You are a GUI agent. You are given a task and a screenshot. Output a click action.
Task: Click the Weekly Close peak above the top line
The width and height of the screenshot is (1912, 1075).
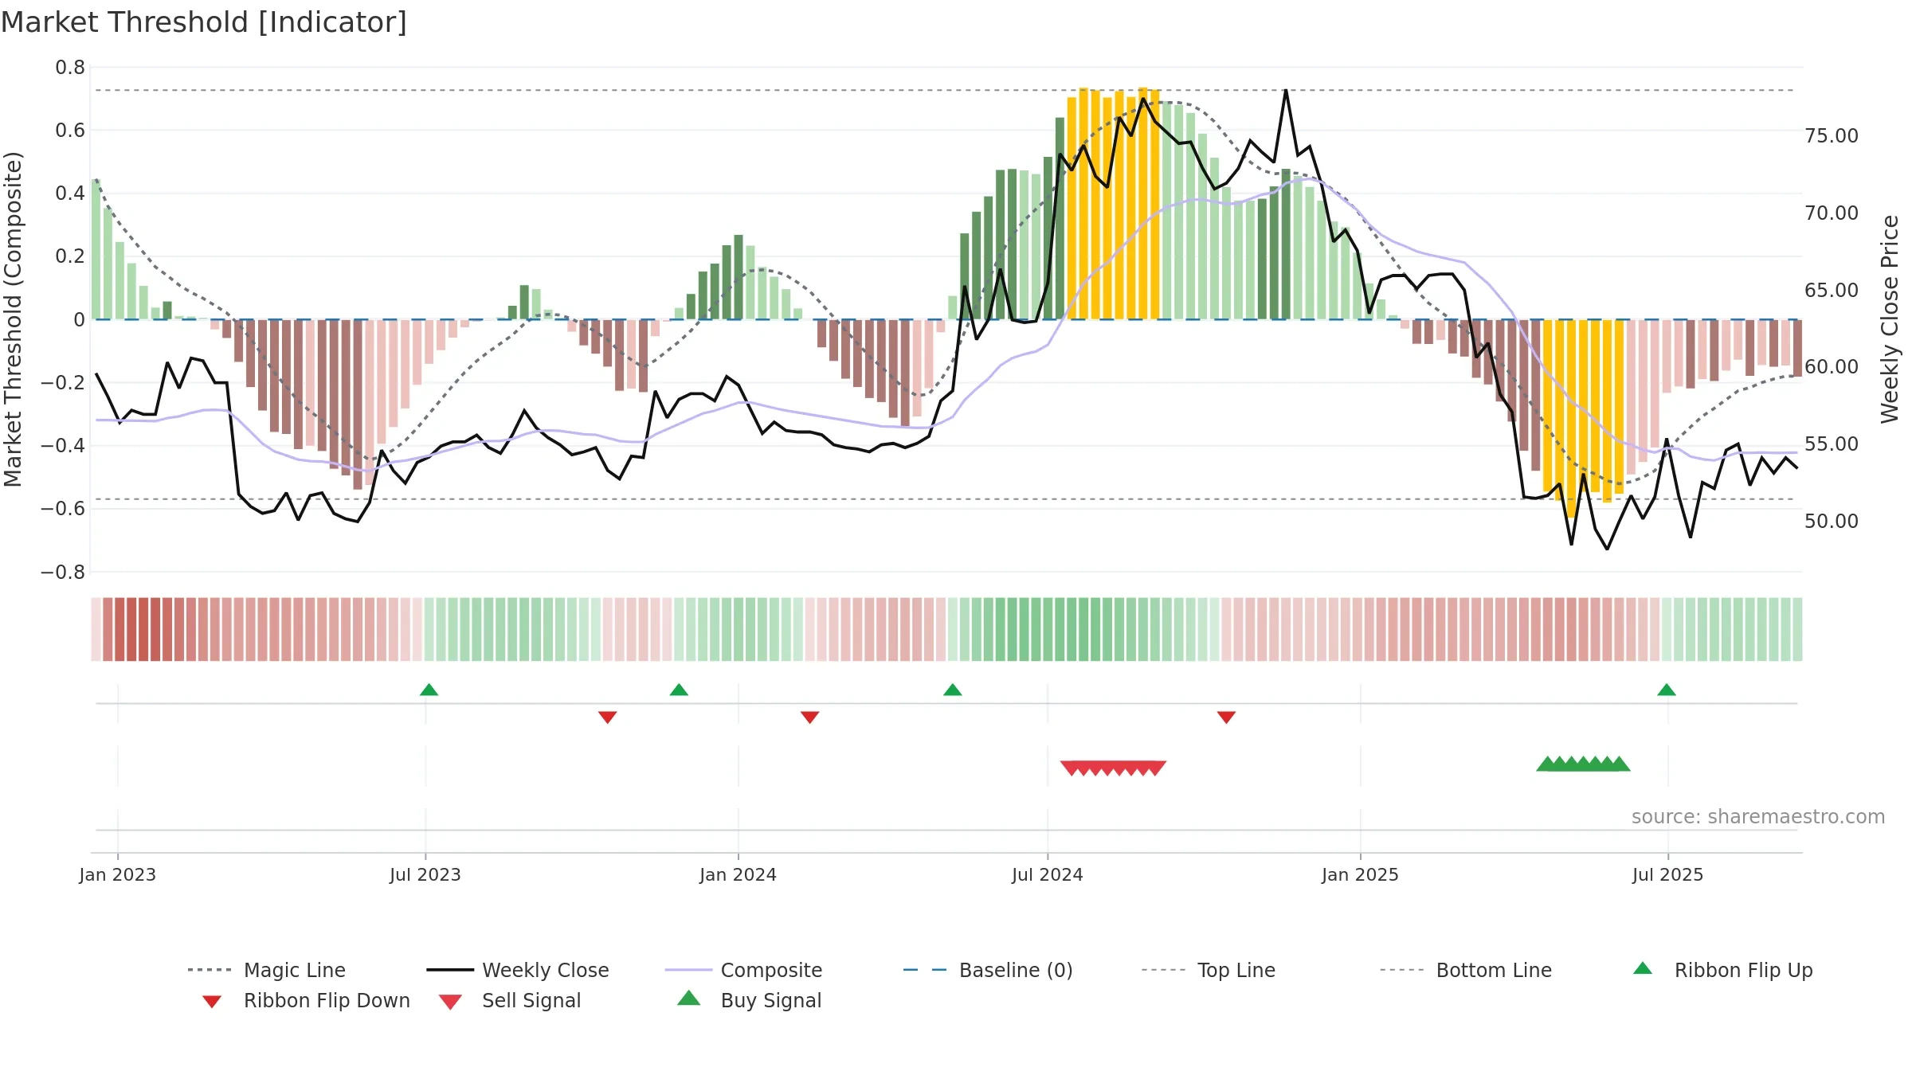(1286, 90)
